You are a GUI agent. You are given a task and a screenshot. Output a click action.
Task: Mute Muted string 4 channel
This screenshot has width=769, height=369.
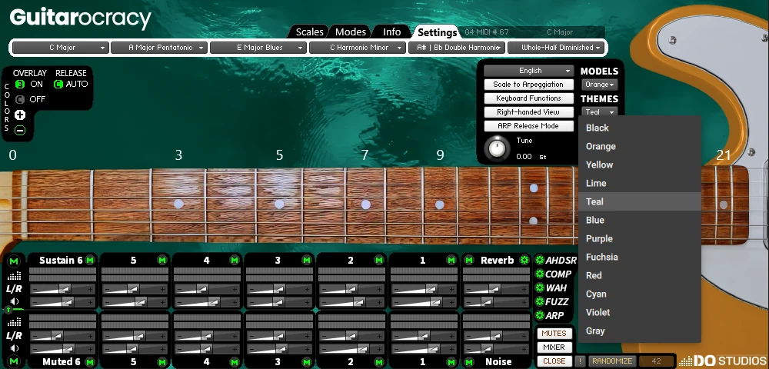(235, 362)
